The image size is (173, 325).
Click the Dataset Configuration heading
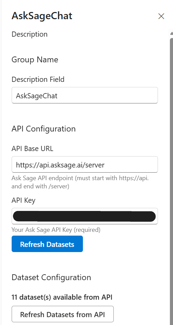pyautogui.click(x=51, y=277)
